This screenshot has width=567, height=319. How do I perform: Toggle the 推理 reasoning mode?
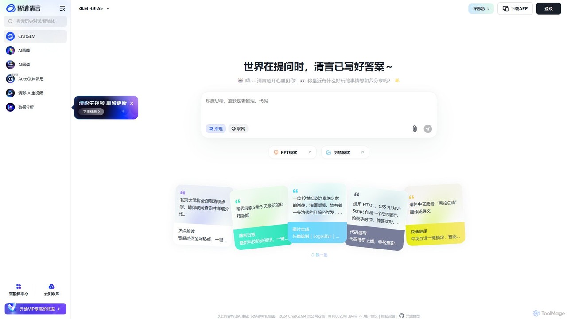point(216,129)
